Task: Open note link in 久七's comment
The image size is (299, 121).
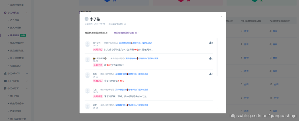Action: pos(132,89)
